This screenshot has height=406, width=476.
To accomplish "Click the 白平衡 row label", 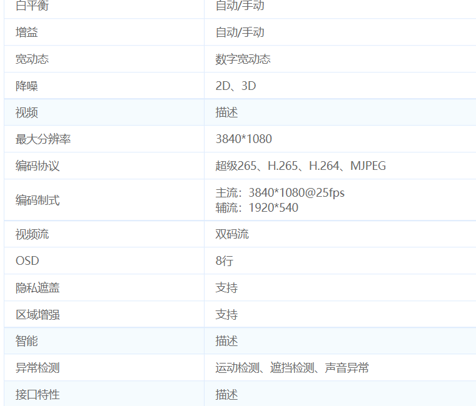I will (x=32, y=6).
